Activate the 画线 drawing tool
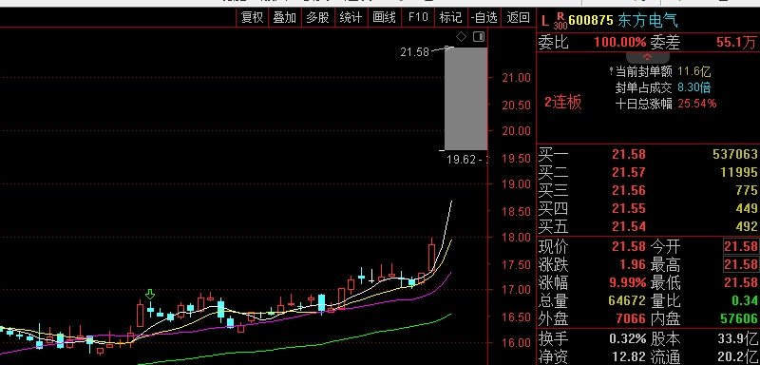 pos(385,18)
